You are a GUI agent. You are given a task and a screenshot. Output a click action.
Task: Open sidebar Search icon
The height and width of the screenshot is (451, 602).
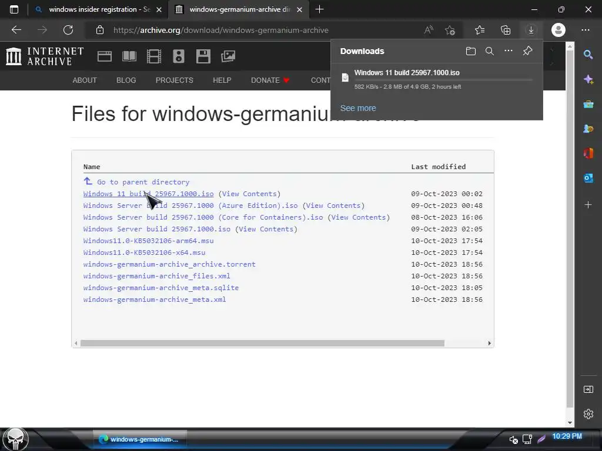588,55
